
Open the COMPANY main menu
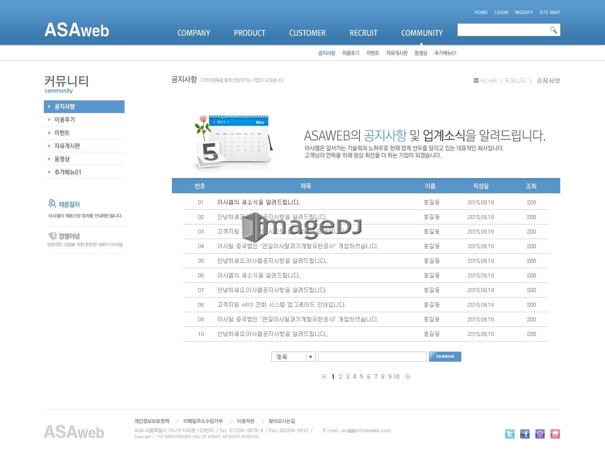(194, 33)
